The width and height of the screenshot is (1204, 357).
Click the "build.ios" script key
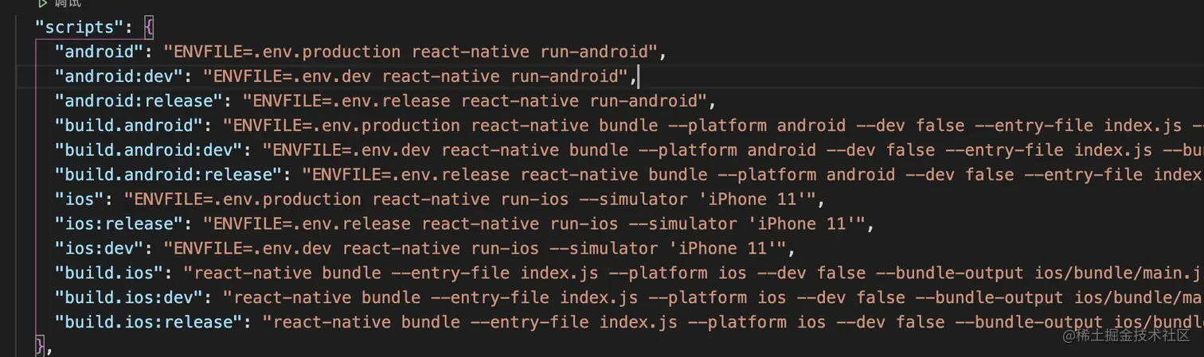click(108, 273)
